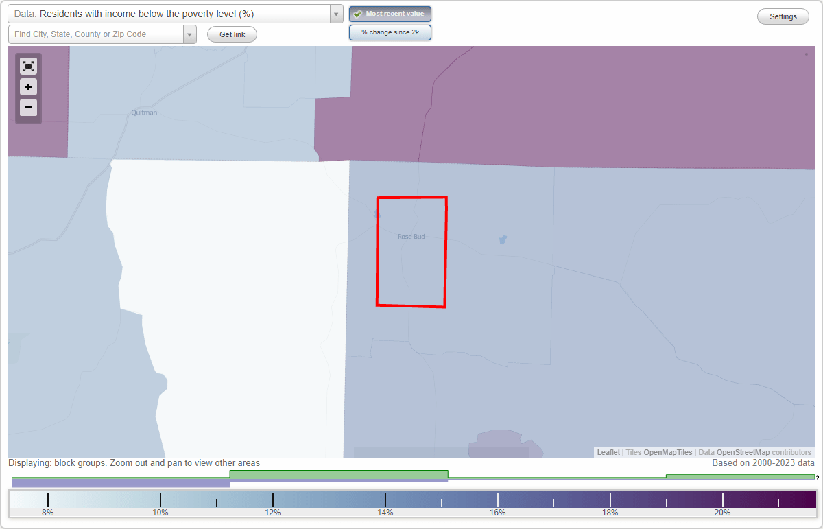Zoom out using the minus icon
This screenshot has height=529, width=823.
[28, 108]
